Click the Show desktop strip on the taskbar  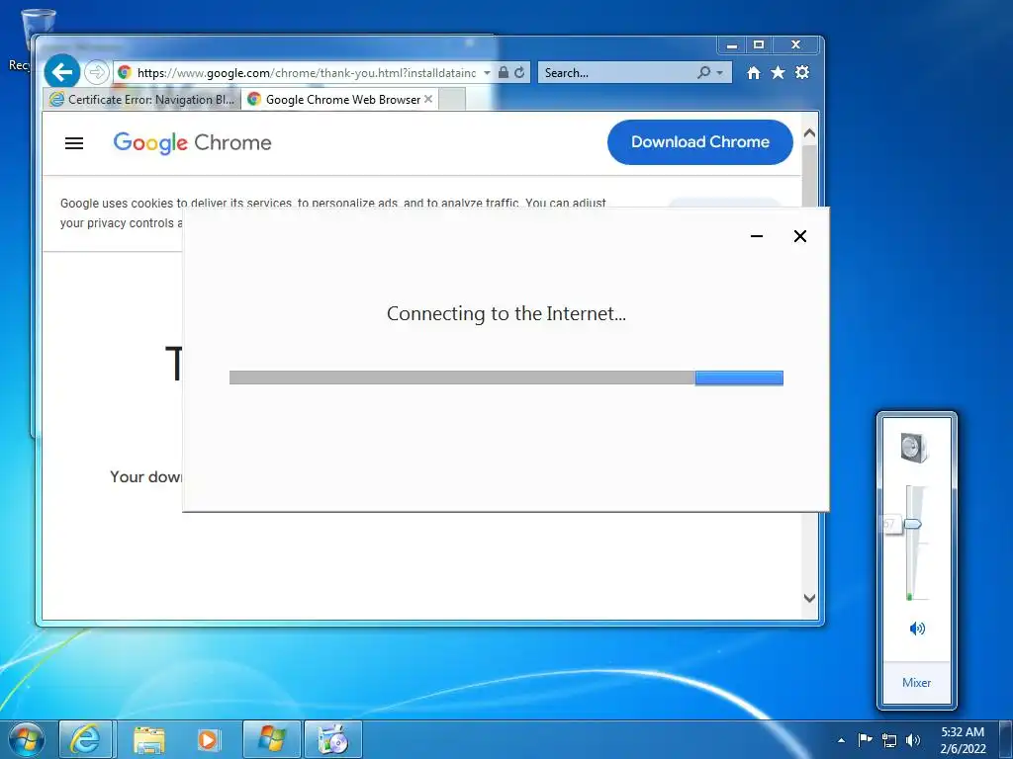pos(1006,739)
